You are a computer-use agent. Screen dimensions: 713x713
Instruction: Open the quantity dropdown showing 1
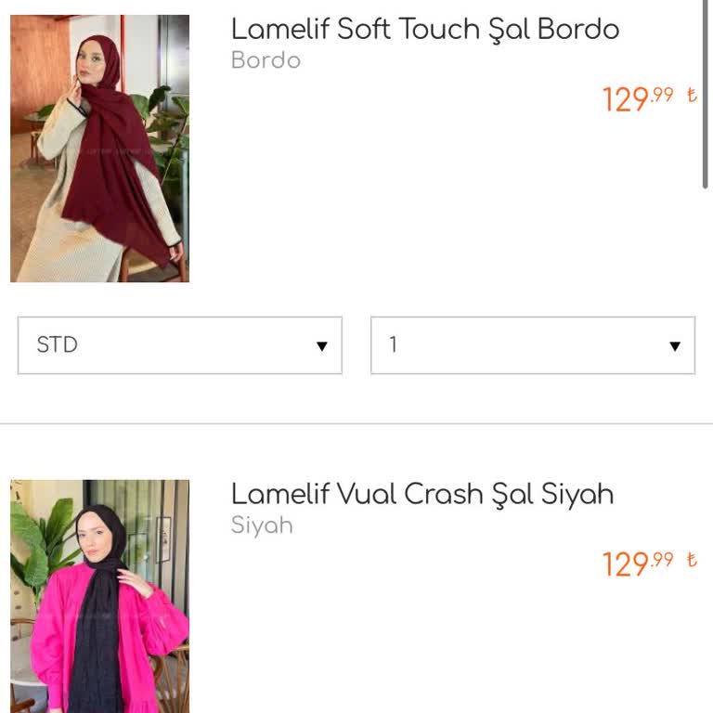tap(532, 345)
